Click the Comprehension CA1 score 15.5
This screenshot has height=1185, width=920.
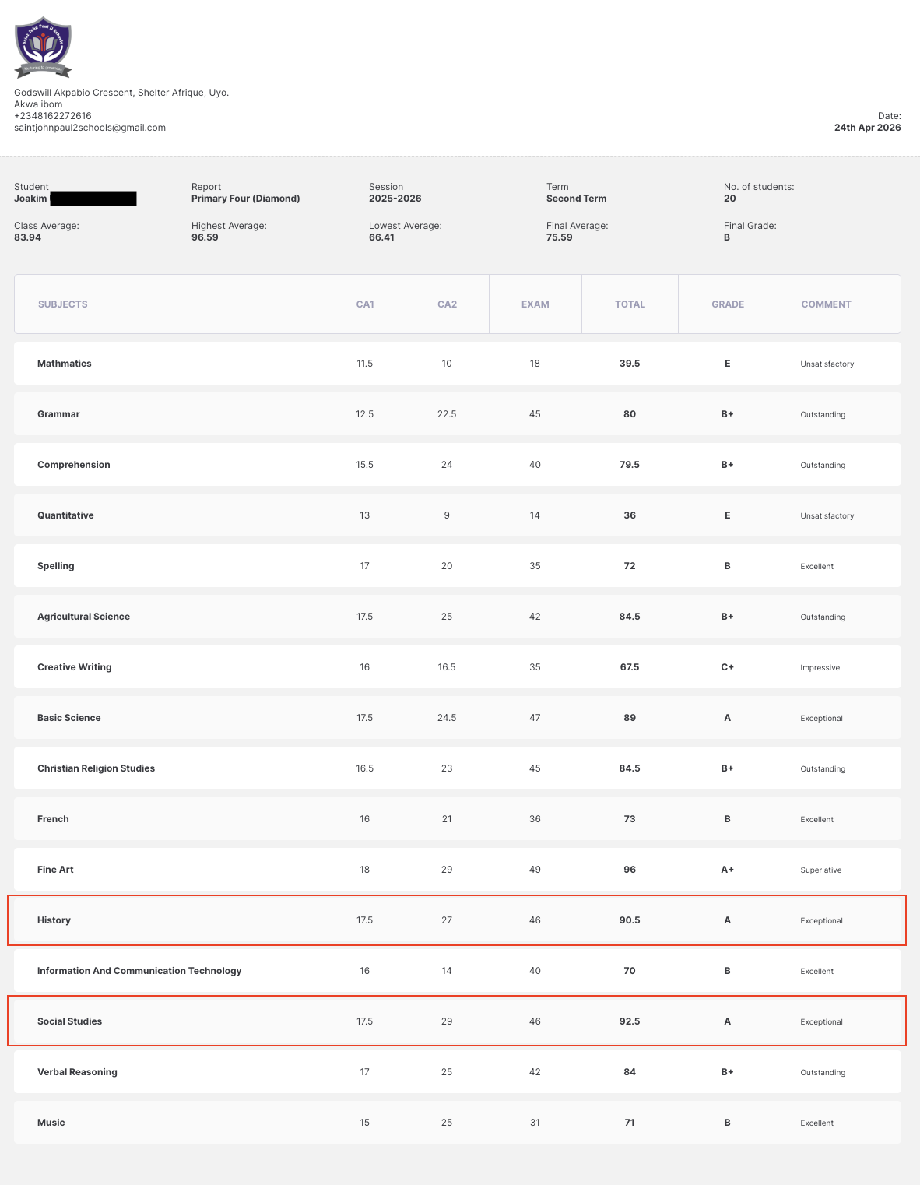(x=365, y=465)
